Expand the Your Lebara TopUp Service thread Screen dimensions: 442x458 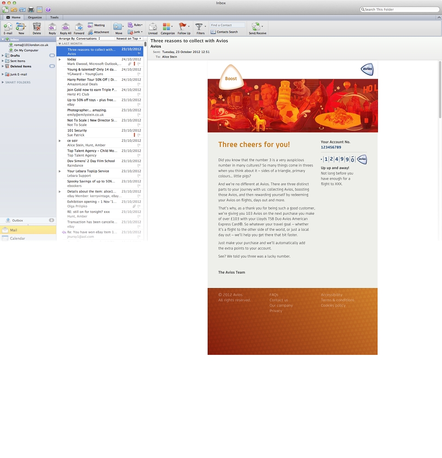pos(60,171)
